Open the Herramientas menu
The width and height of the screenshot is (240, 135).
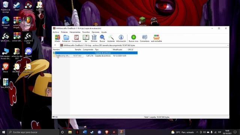click(x=75, y=32)
